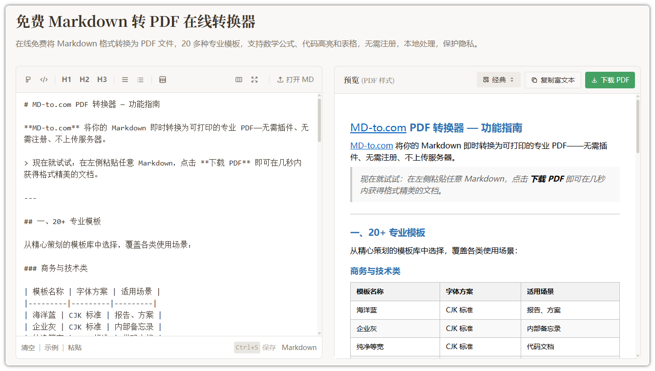The image size is (655, 371).
Task: Open the MD-to.com link in preview paragraph
Action: coord(372,145)
